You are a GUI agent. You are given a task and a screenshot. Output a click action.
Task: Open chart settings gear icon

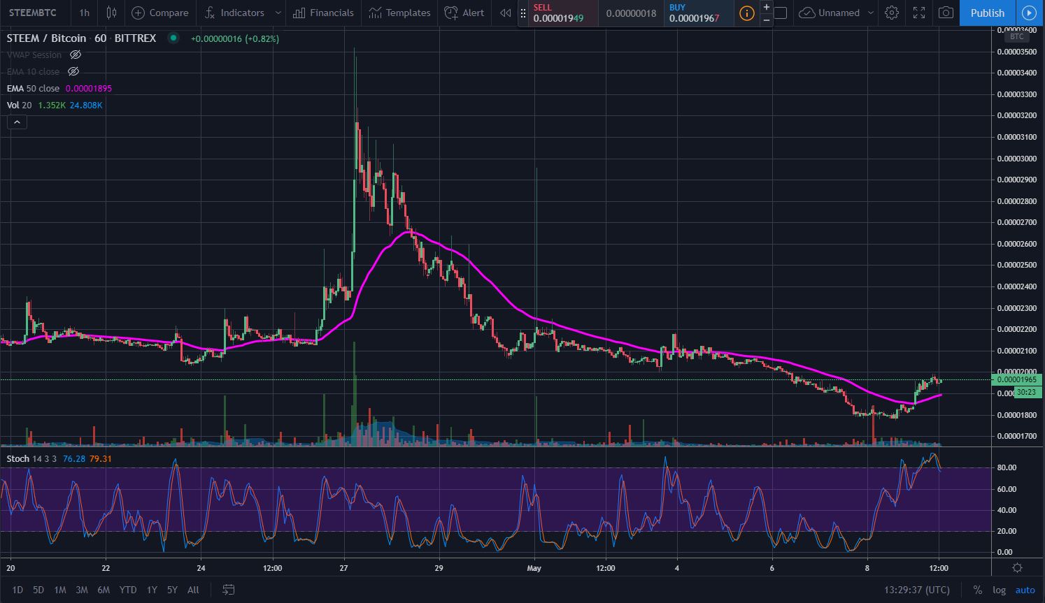point(891,13)
